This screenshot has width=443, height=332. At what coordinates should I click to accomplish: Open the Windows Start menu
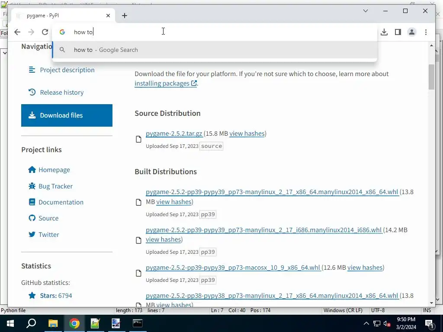pyautogui.click(x=10, y=323)
